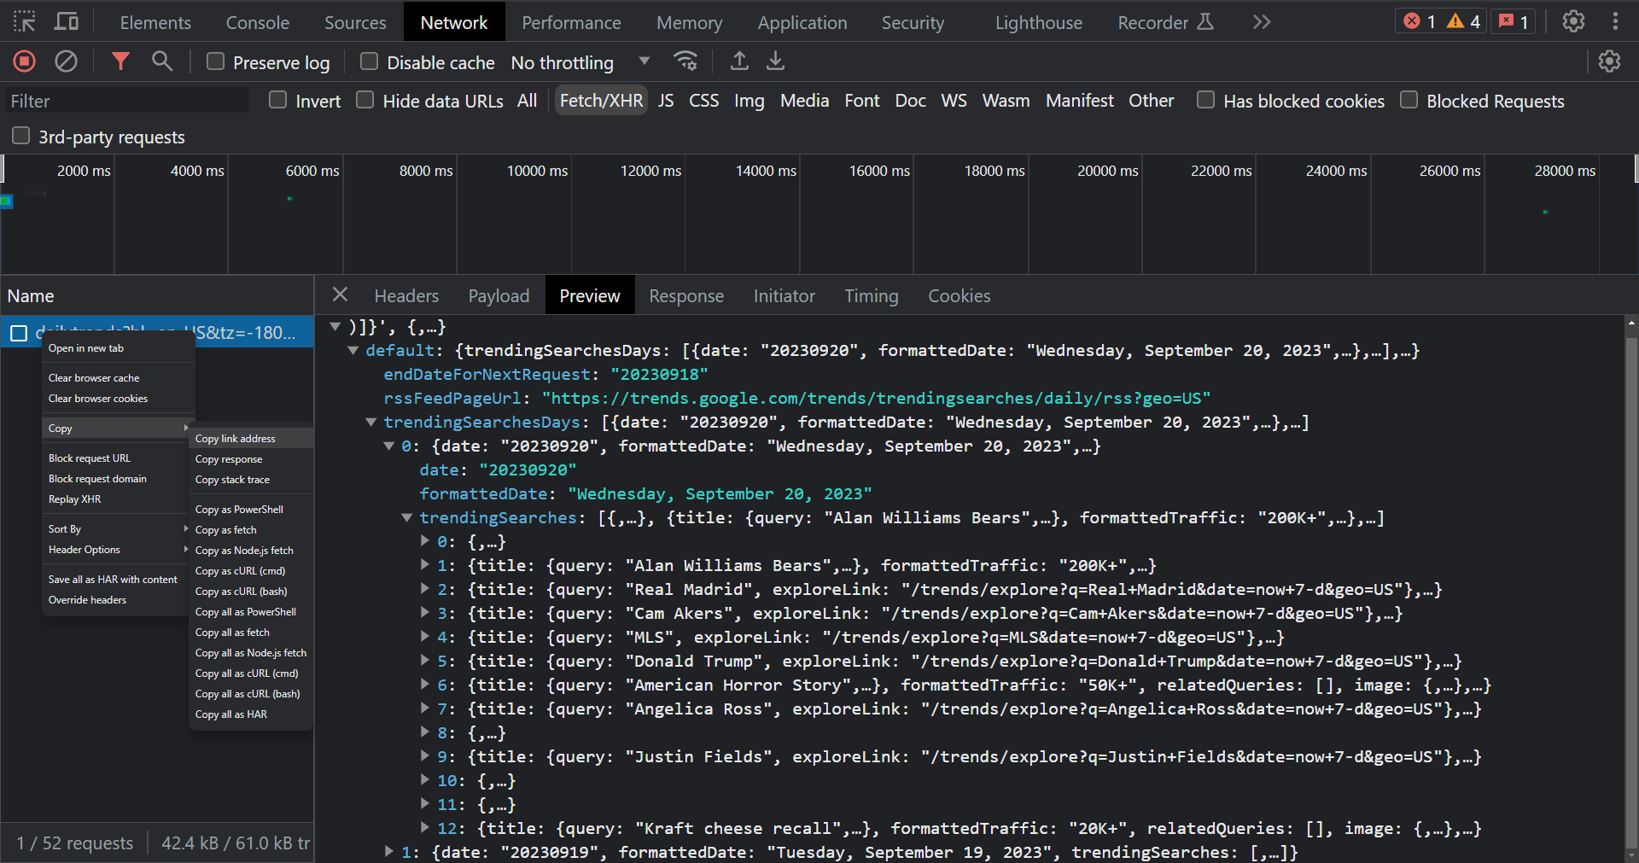The height and width of the screenshot is (863, 1639).
Task: Open network search
Action: tap(162, 61)
